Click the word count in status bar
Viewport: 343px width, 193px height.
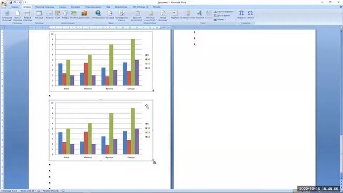[x=27, y=191]
